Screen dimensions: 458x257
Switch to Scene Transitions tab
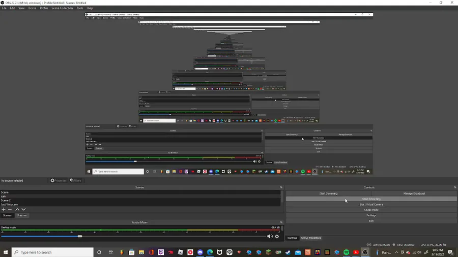point(311,238)
